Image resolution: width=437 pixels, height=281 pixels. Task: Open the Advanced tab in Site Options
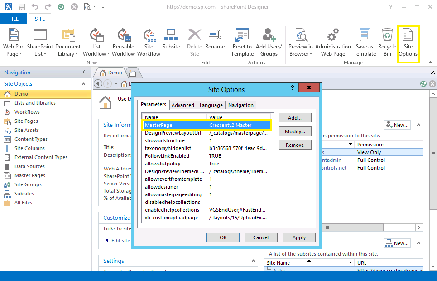(183, 105)
